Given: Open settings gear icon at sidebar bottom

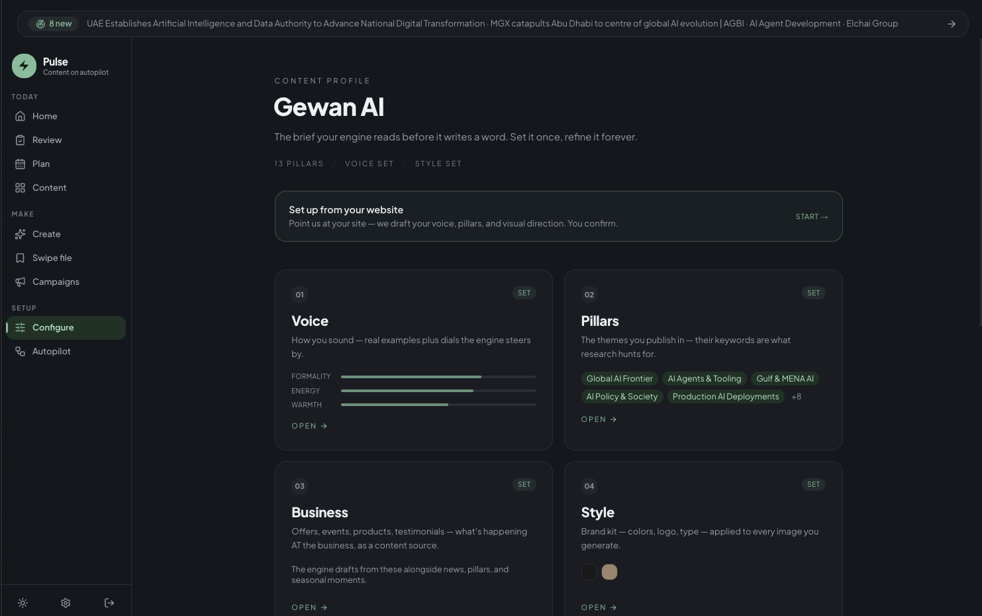Looking at the screenshot, I should [66, 603].
